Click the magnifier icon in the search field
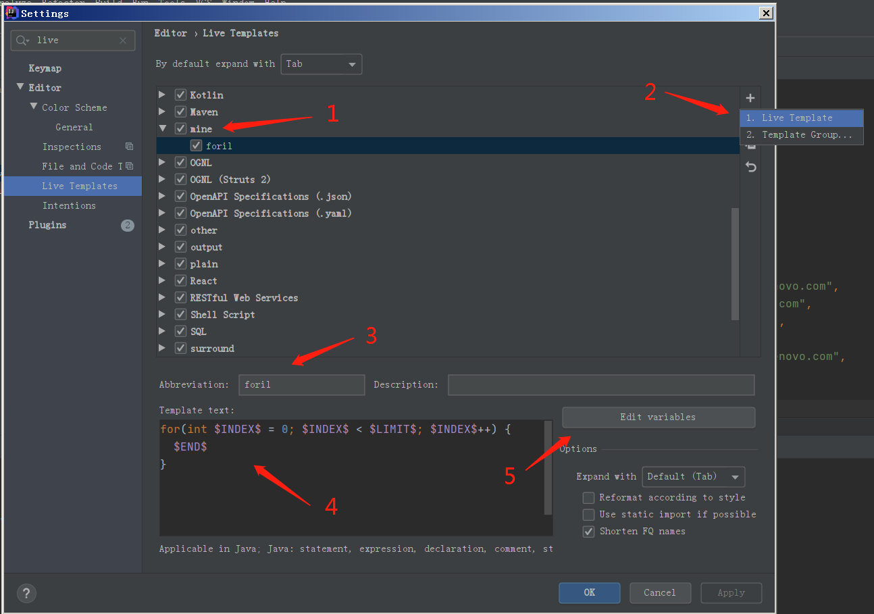Image resolution: width=874 pixels, height=614 pixels. pyautogui.click(x=22, y=40)
